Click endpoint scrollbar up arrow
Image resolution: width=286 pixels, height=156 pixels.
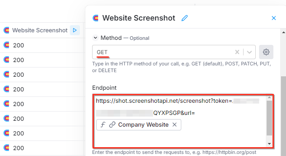269,98
